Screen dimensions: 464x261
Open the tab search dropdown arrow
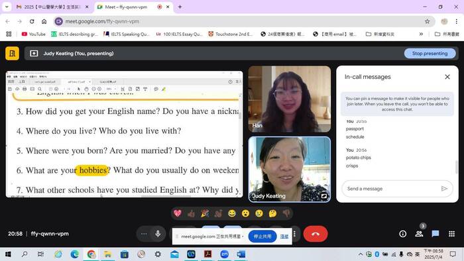coord(7,7)
